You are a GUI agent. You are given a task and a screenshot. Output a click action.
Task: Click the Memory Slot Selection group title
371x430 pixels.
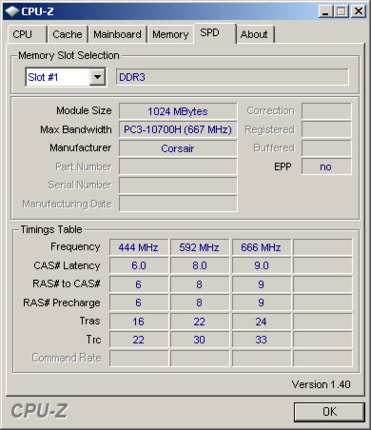[x=69, y=55]
